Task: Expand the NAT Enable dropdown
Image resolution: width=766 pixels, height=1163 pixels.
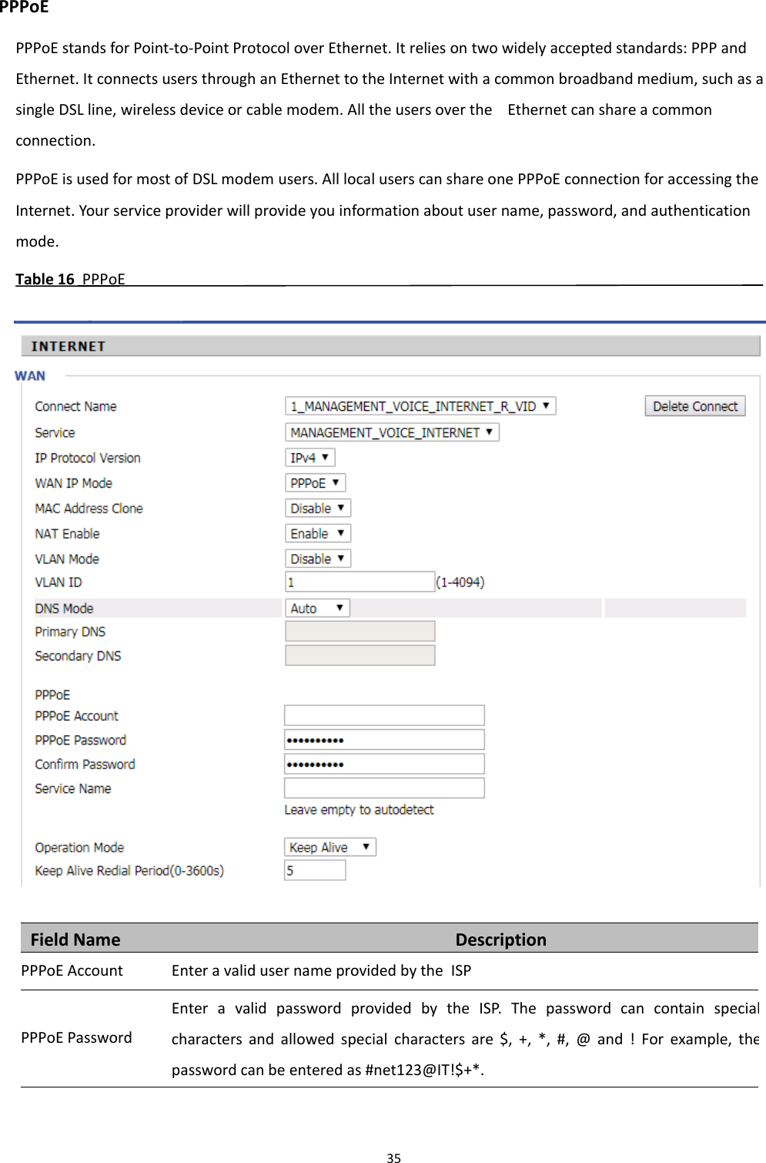Action: 316,533
